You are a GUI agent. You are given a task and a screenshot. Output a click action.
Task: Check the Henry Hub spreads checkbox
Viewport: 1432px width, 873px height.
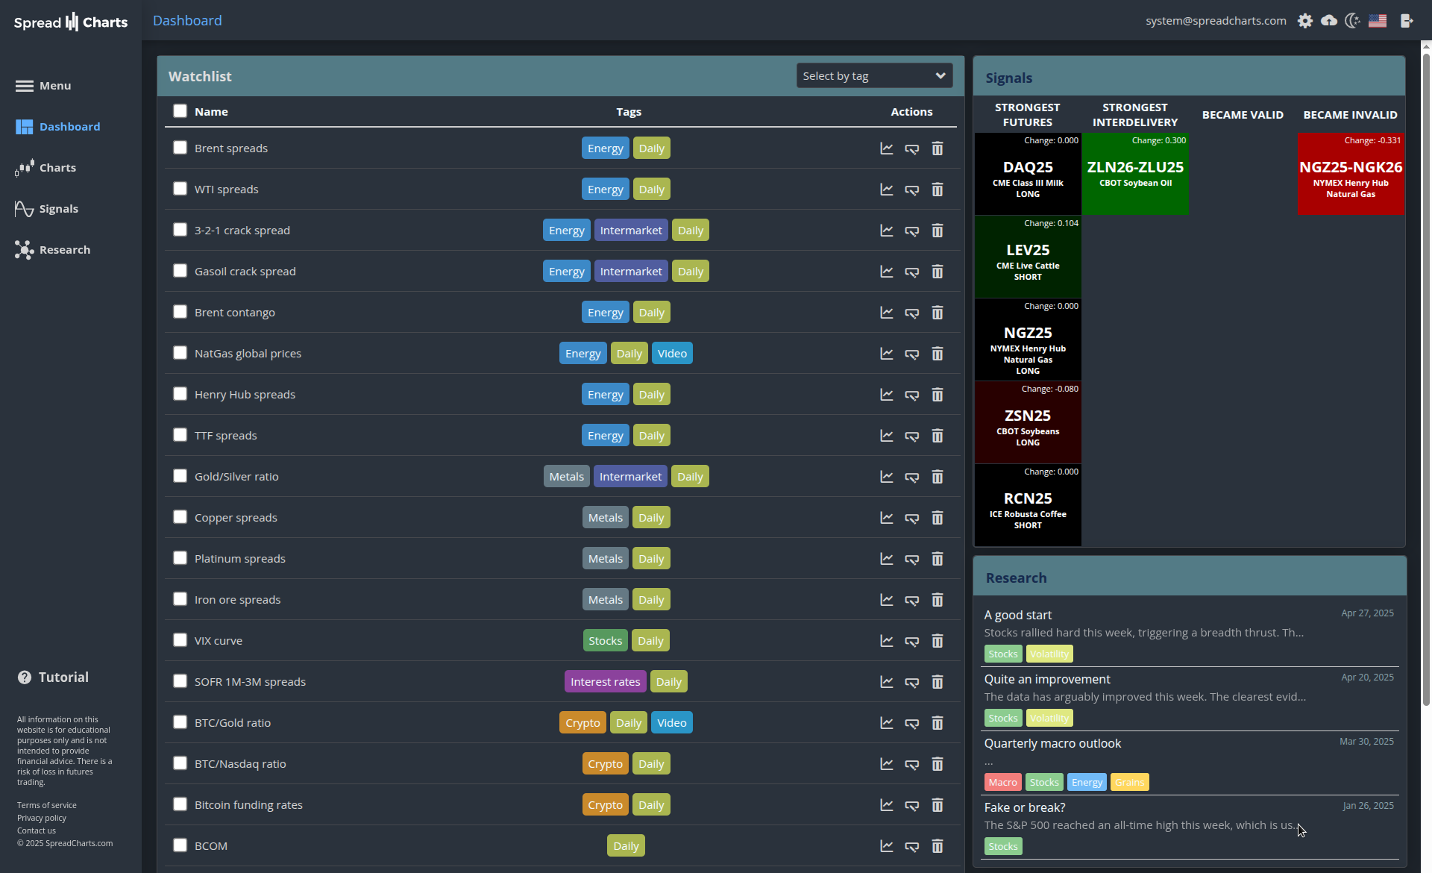click(x=180, y=394)
